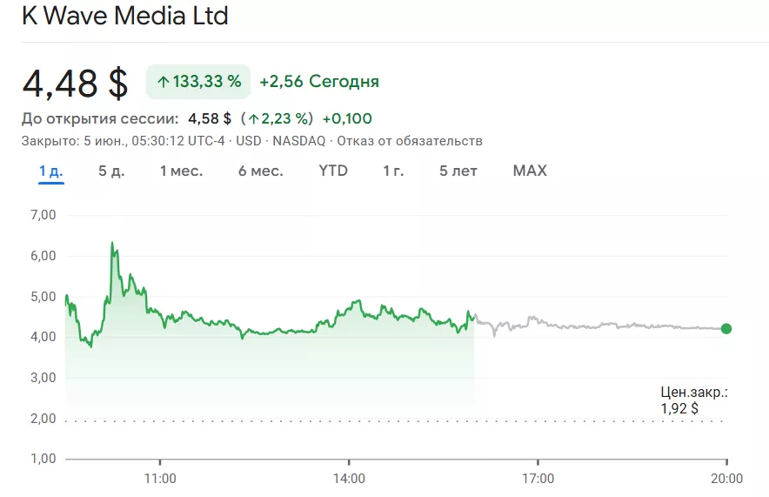769x497 pixels.
Task: Click the K Wave Media Ltd title
Action: click(x=124, y=17)
